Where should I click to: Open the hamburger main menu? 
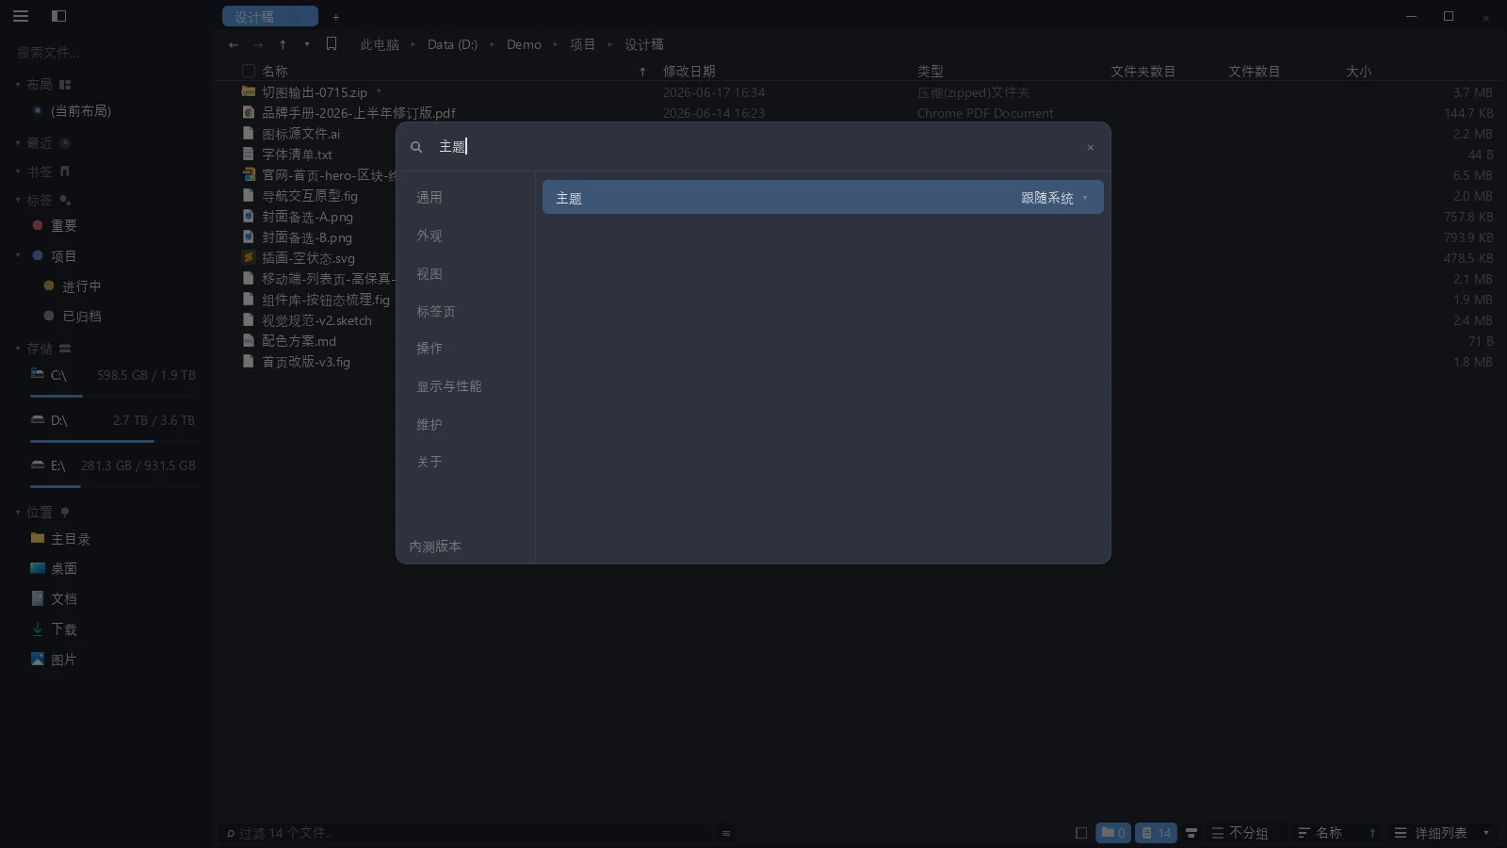(x=21, y=16)
